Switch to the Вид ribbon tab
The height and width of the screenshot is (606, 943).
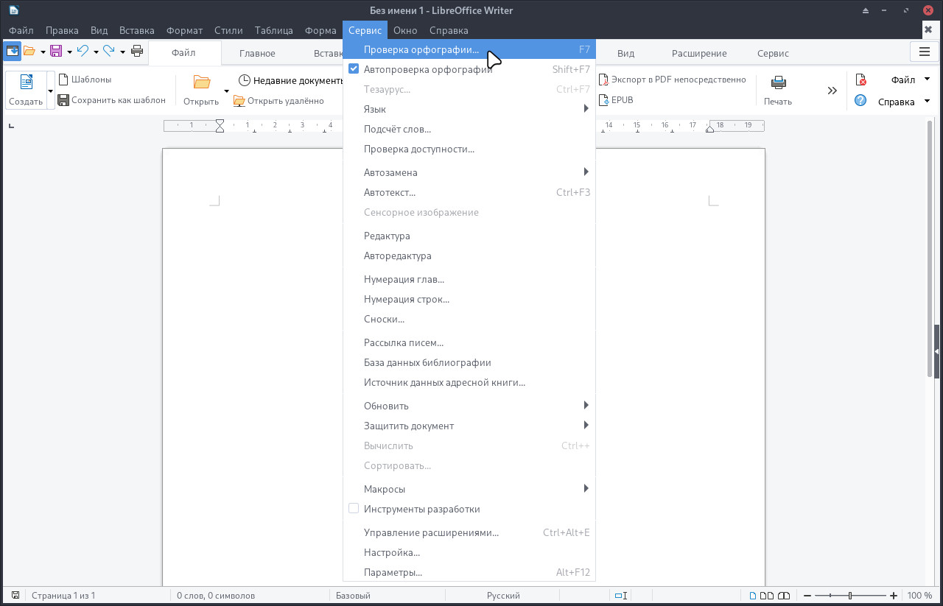click(625, 53)
